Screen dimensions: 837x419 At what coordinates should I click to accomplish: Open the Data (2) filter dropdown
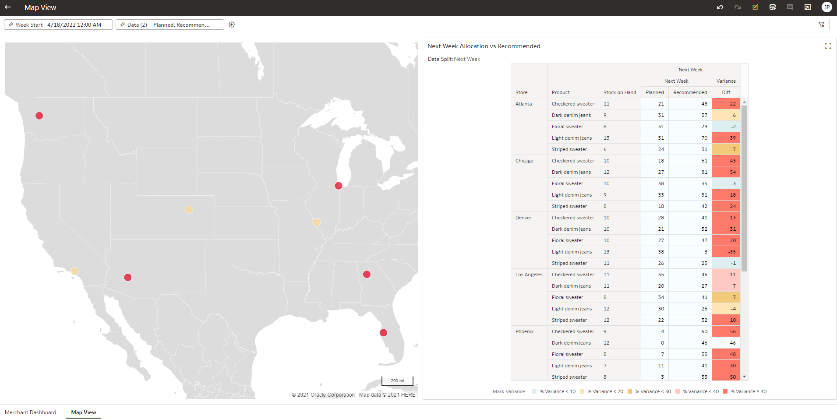tap(170, 25)
